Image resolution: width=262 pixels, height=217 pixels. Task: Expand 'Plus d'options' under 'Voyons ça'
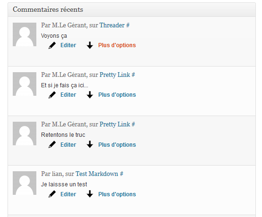point(117,45)
